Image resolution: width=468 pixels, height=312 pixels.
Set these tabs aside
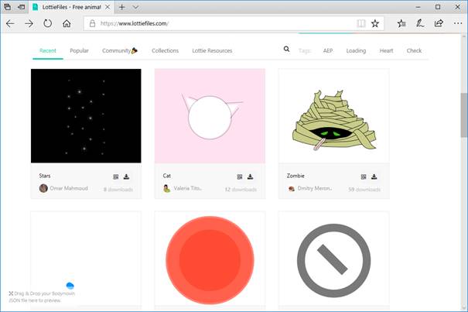(x=21, y=6)
